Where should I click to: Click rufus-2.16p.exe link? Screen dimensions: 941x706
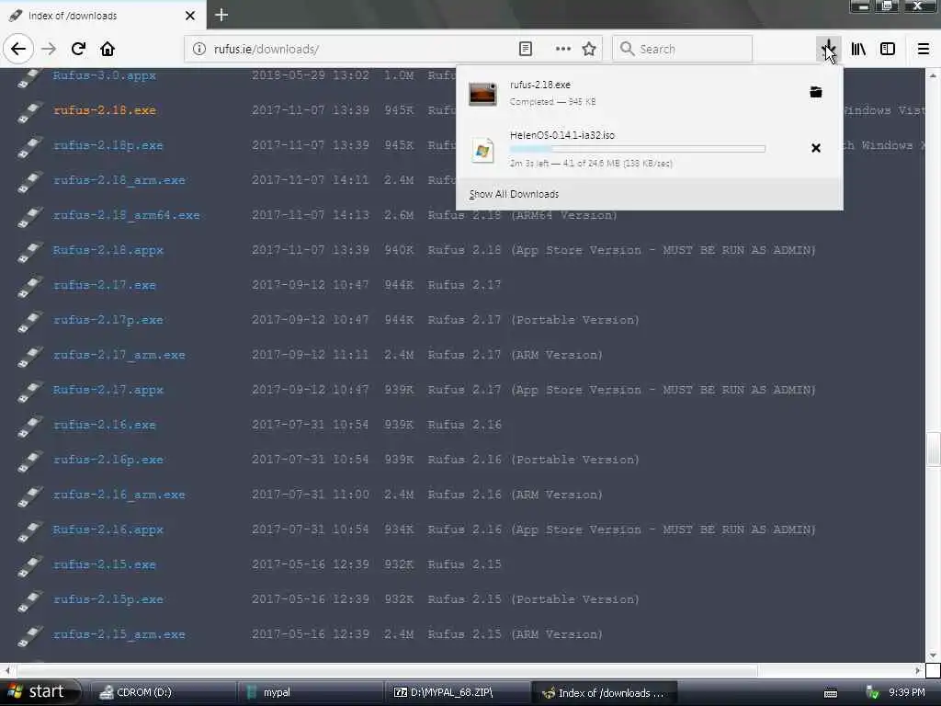108,460
